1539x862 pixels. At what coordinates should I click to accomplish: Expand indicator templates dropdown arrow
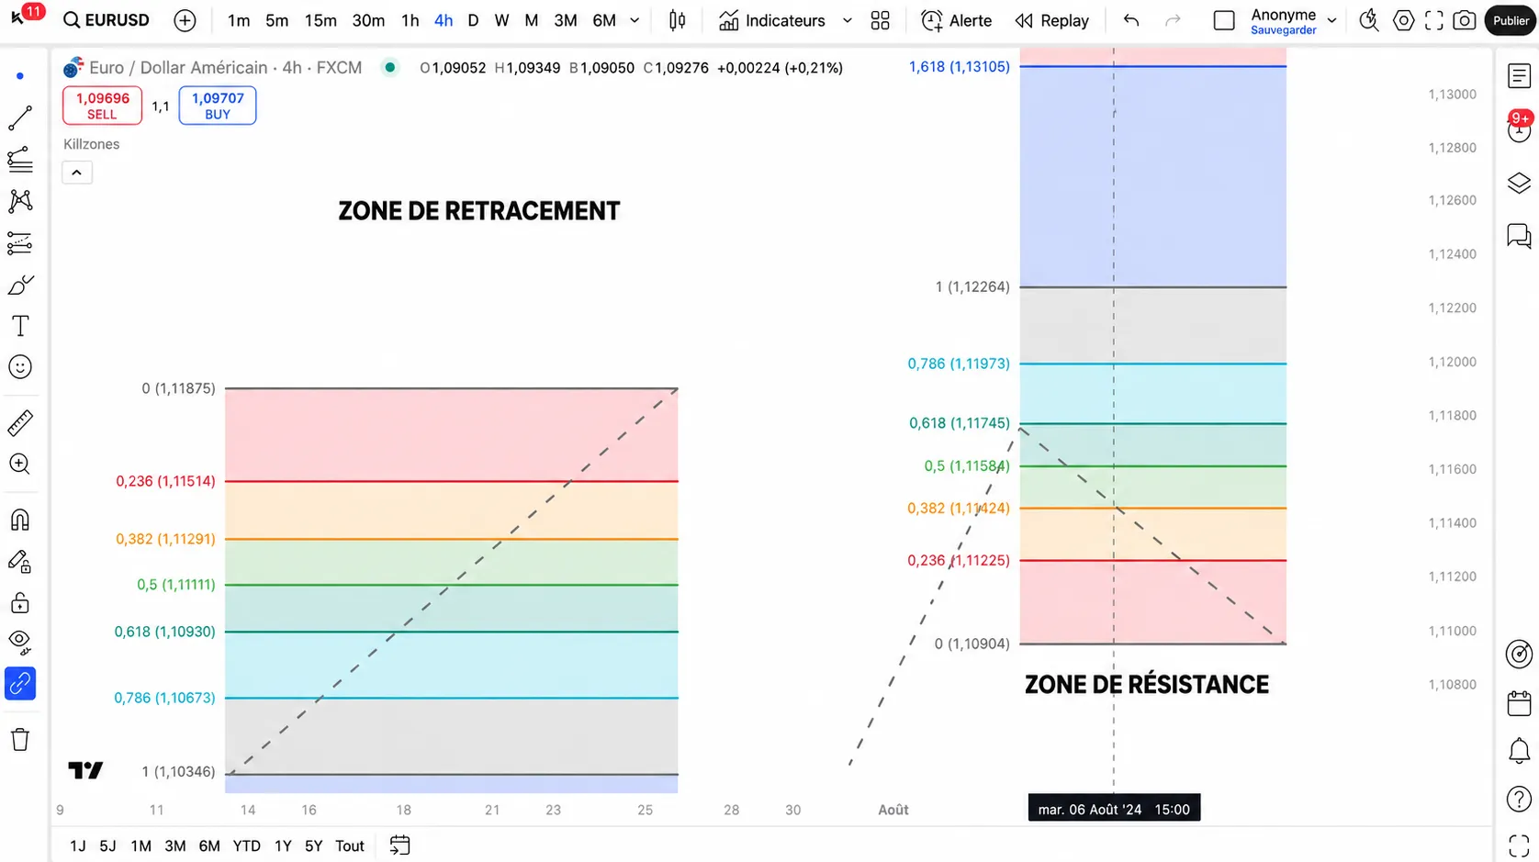click(x=847, y=20)
